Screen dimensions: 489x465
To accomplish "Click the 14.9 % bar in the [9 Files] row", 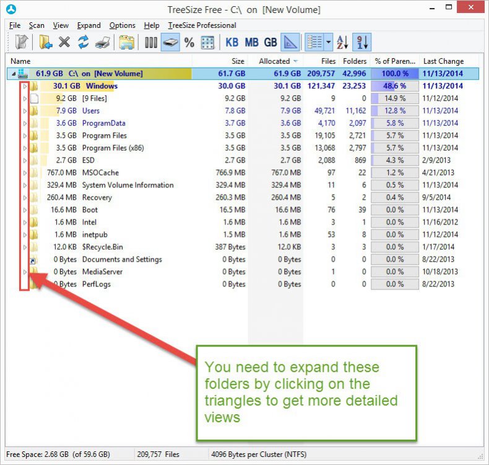I will coord(395,99).
